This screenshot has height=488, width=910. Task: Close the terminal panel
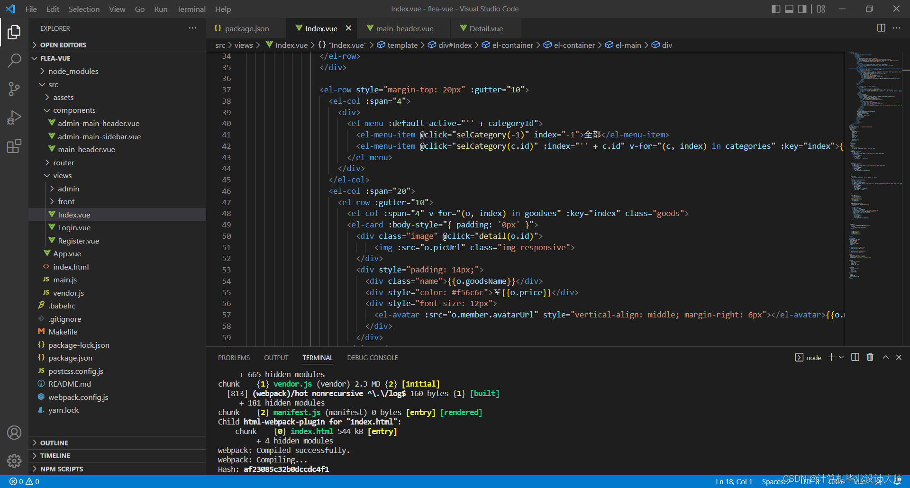pos(899,357)
